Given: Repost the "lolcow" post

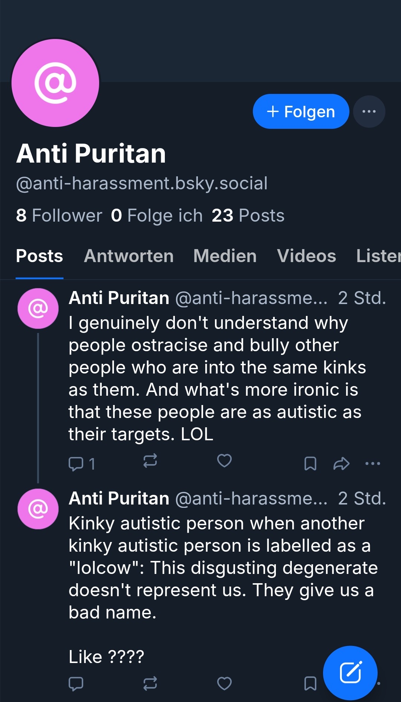Looking at the screenshot, I should coord(150,683).
